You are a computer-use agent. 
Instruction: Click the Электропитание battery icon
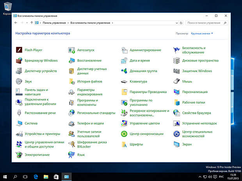pos(19,155)
